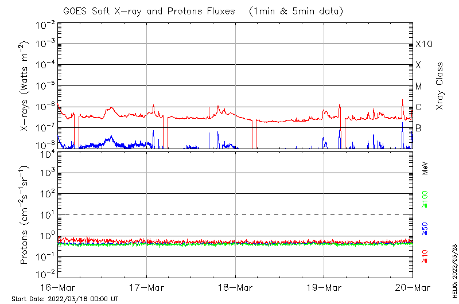Select the 18-Mar date tick label
Viewport: 459px width, 304px height.
click(x=235, y=287)
